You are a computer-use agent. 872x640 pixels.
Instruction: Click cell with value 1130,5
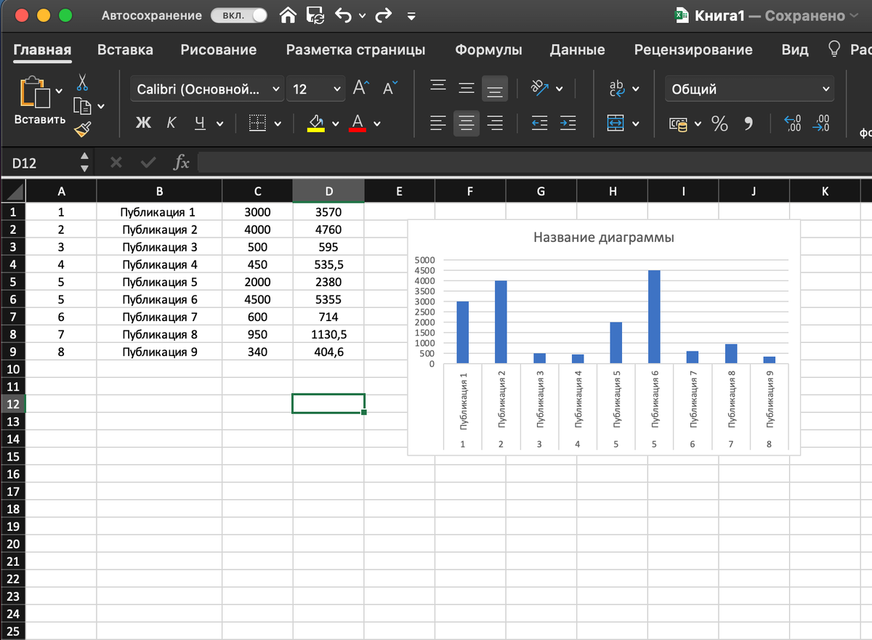click(x=329, y=334)
